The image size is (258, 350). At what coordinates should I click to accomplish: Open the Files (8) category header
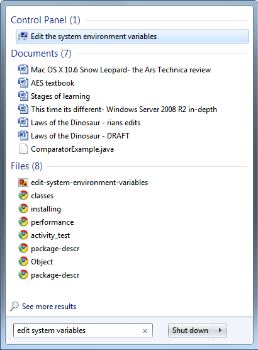point(27,166)
